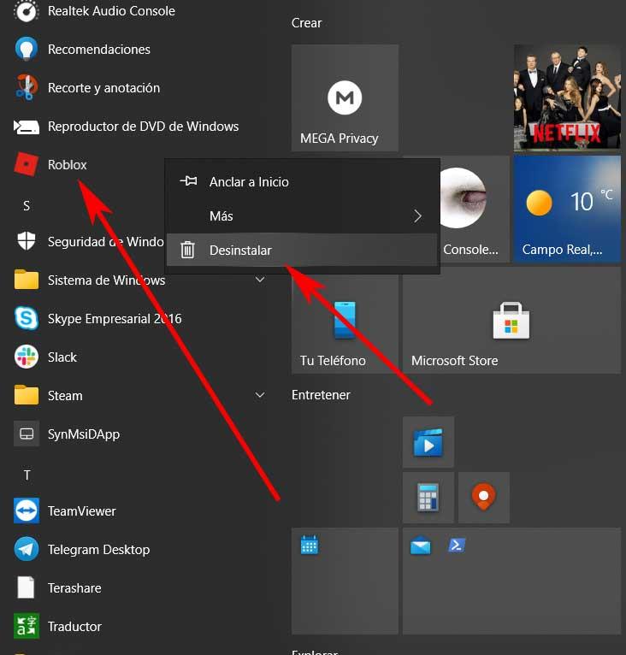Screen dimensions: 626x655
Task: Launch Skype Empresarial 2016 icon
Action: pos(27,318)
